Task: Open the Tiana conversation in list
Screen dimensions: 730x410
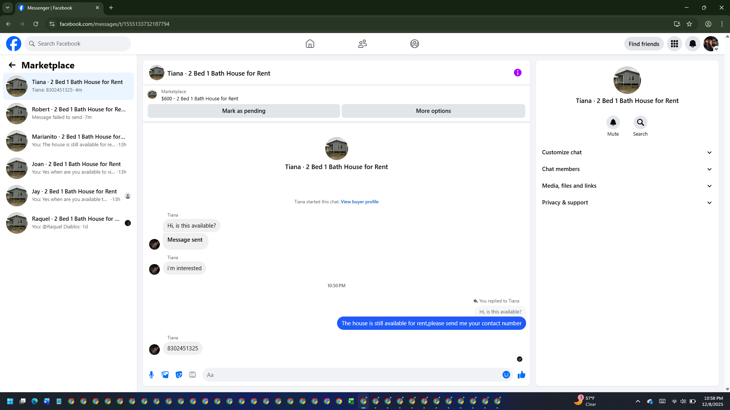Action: [68, 86]
